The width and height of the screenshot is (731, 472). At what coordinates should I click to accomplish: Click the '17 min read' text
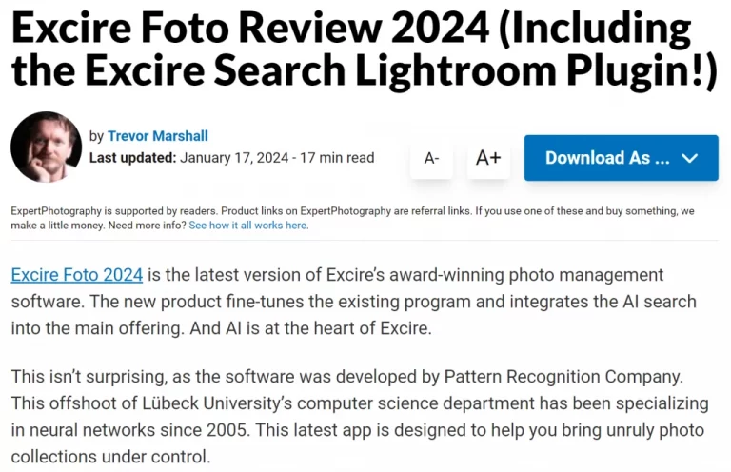338,158
